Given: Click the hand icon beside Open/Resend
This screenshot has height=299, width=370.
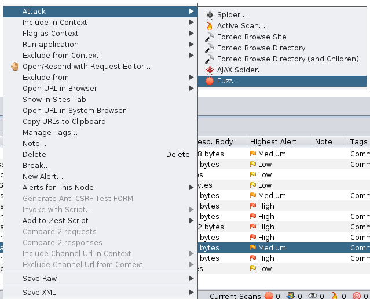Looking at the screenshot, I should point(14,67).
